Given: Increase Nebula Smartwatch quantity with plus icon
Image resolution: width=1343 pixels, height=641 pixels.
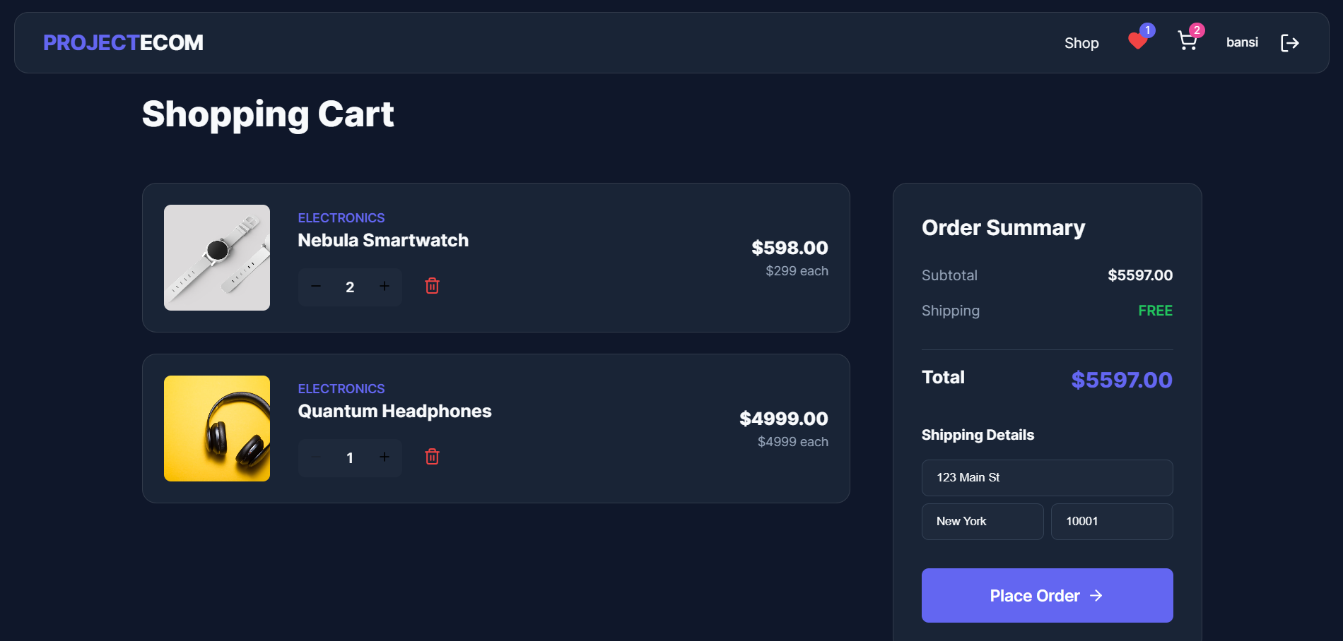Looking at the screenshot, I should (385, 287).
